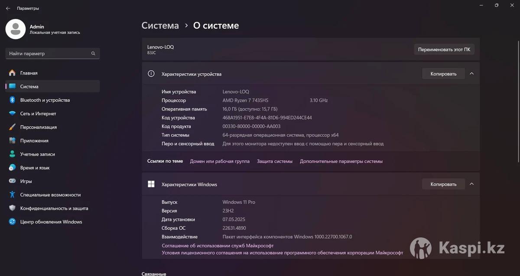
Task: Open the Защита системы link
Action: 275,161
